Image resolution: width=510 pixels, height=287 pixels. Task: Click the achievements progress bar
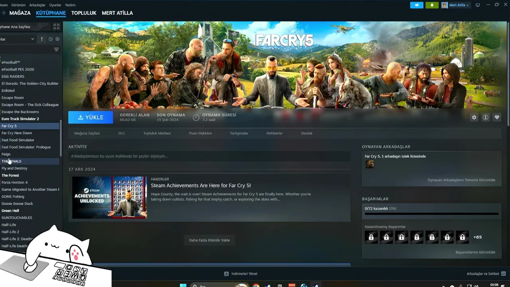point(432,214)
